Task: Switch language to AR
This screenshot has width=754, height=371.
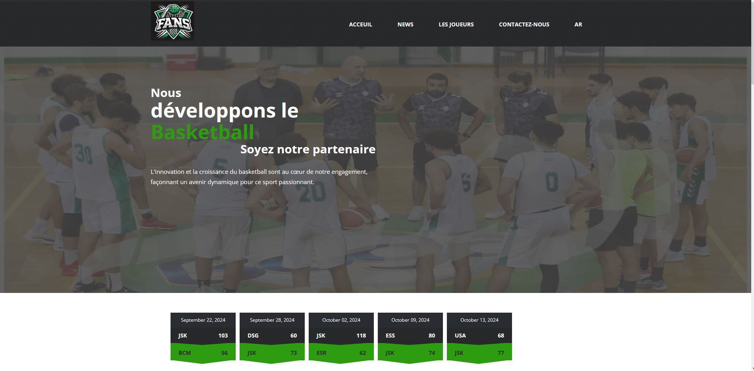Action: [578, 24]
